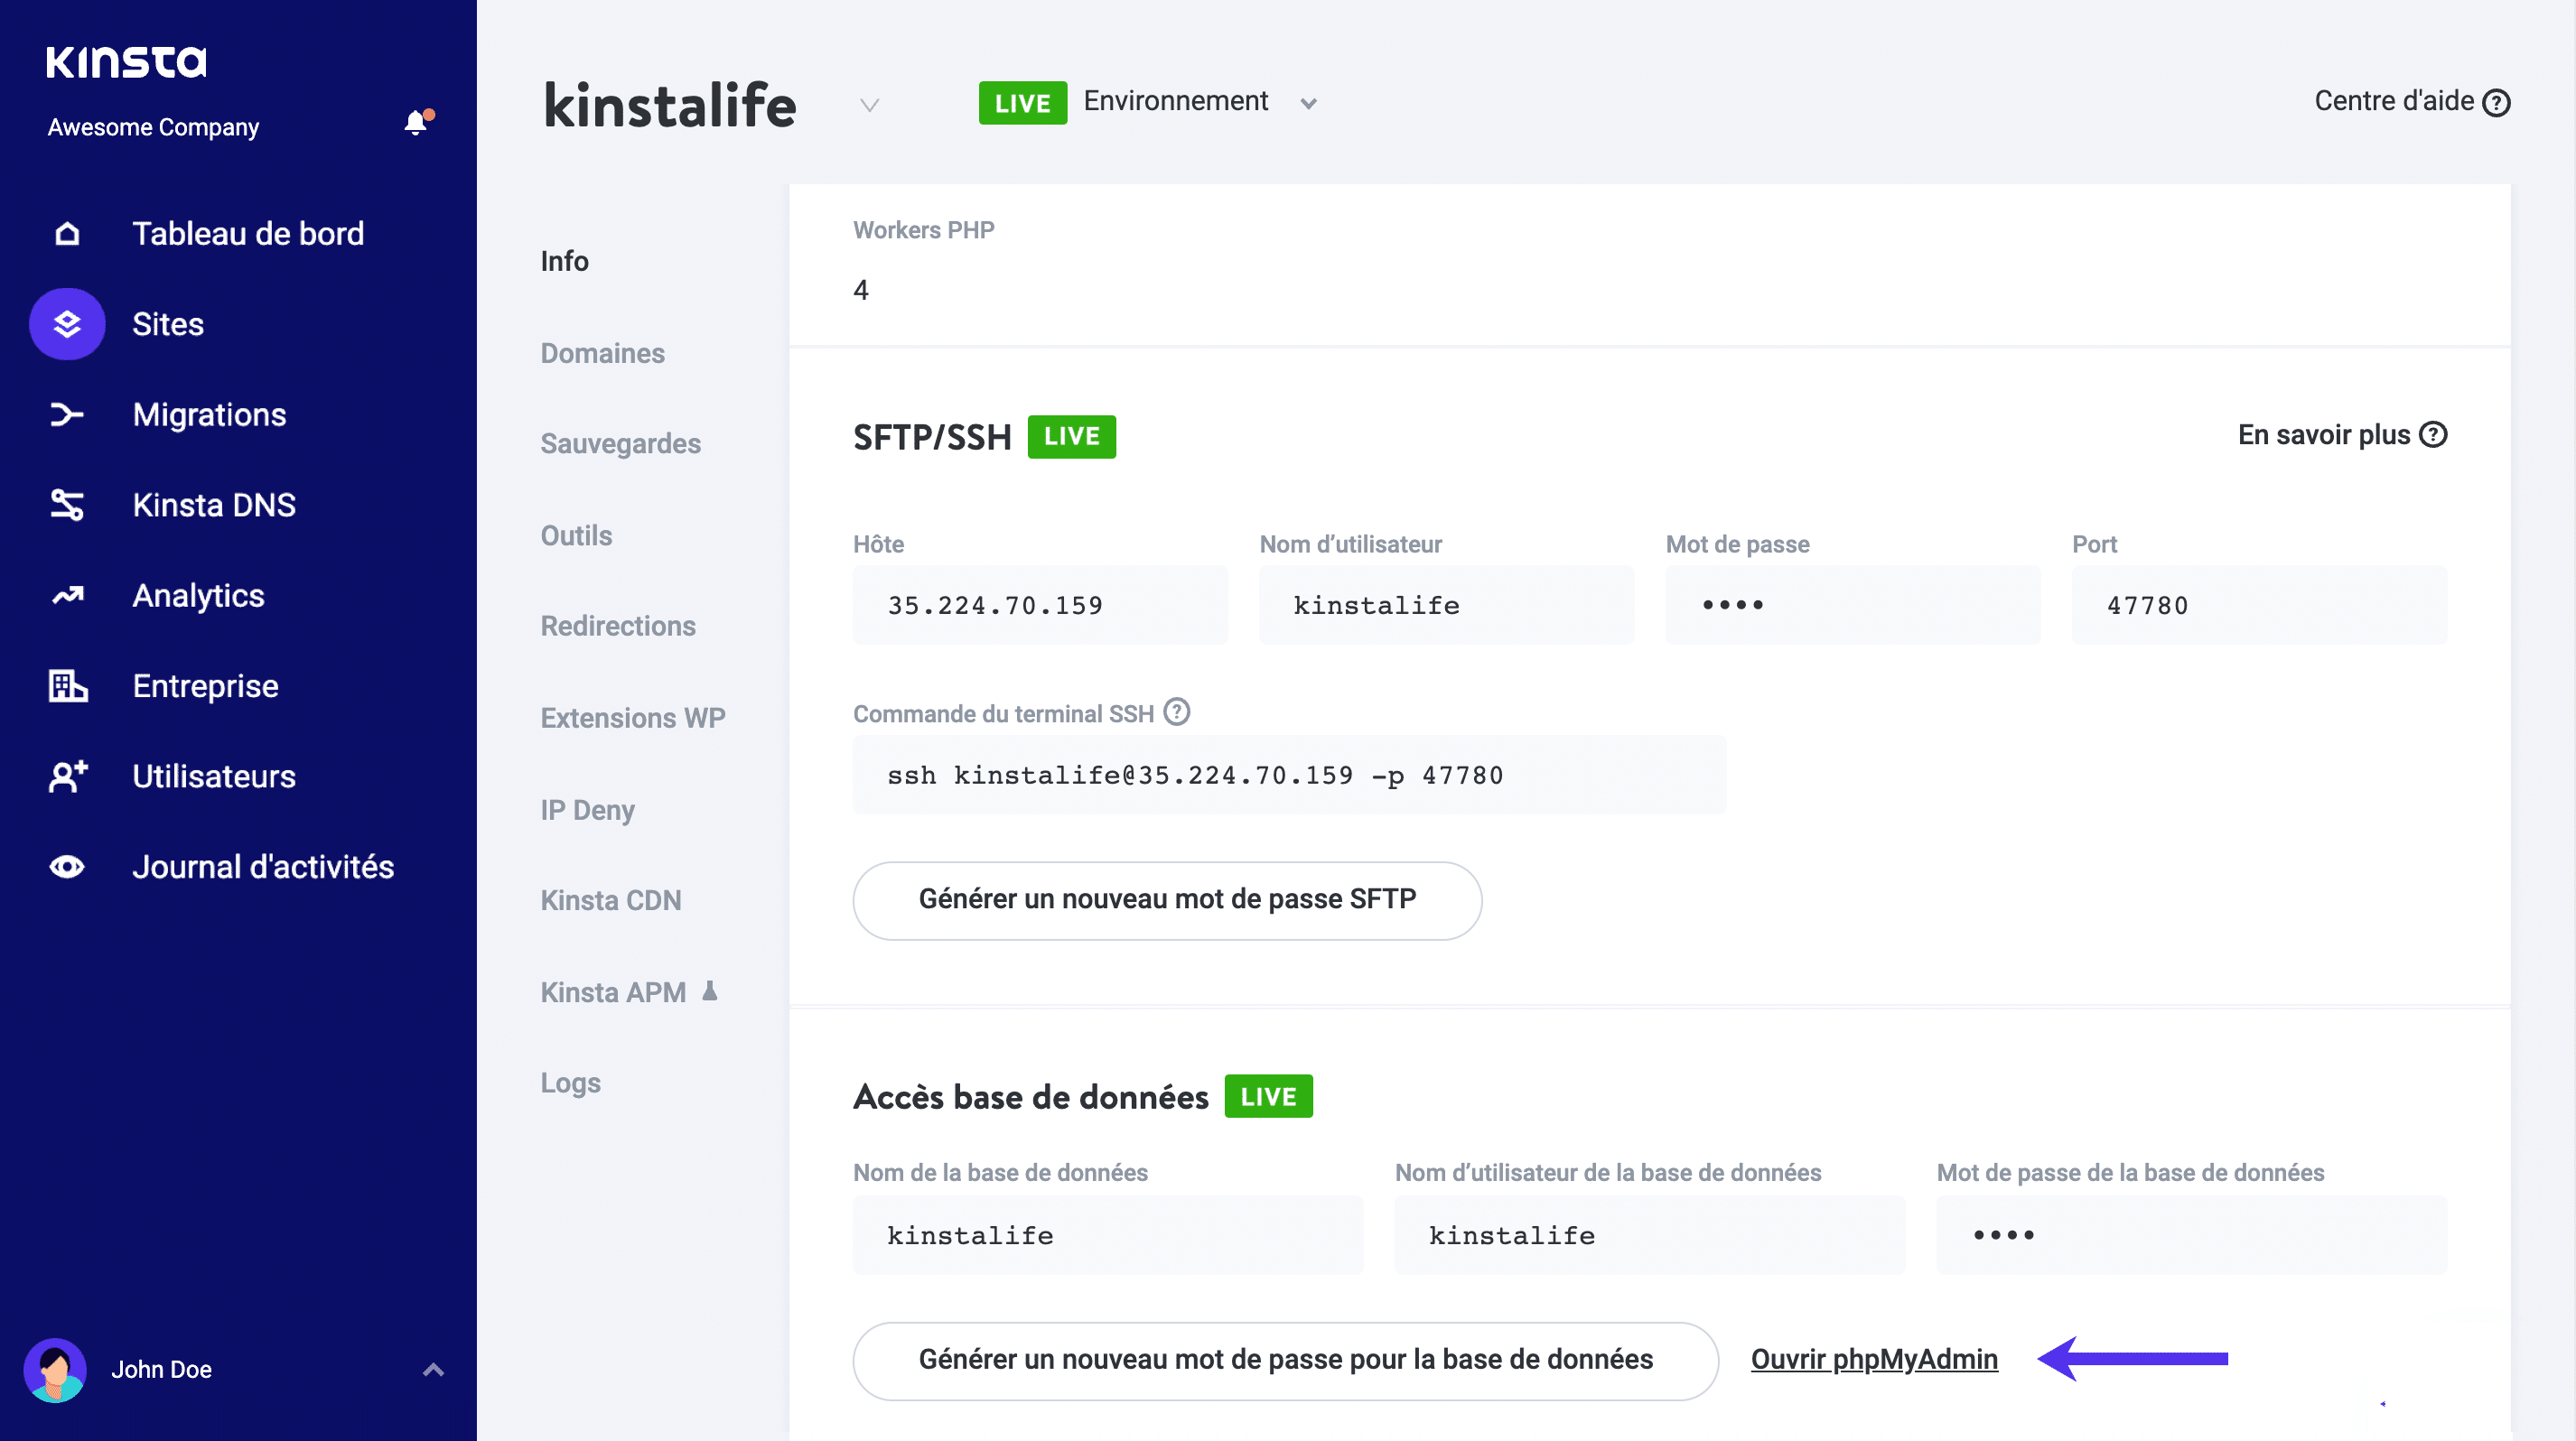Click the Port field 47780

2259,606
